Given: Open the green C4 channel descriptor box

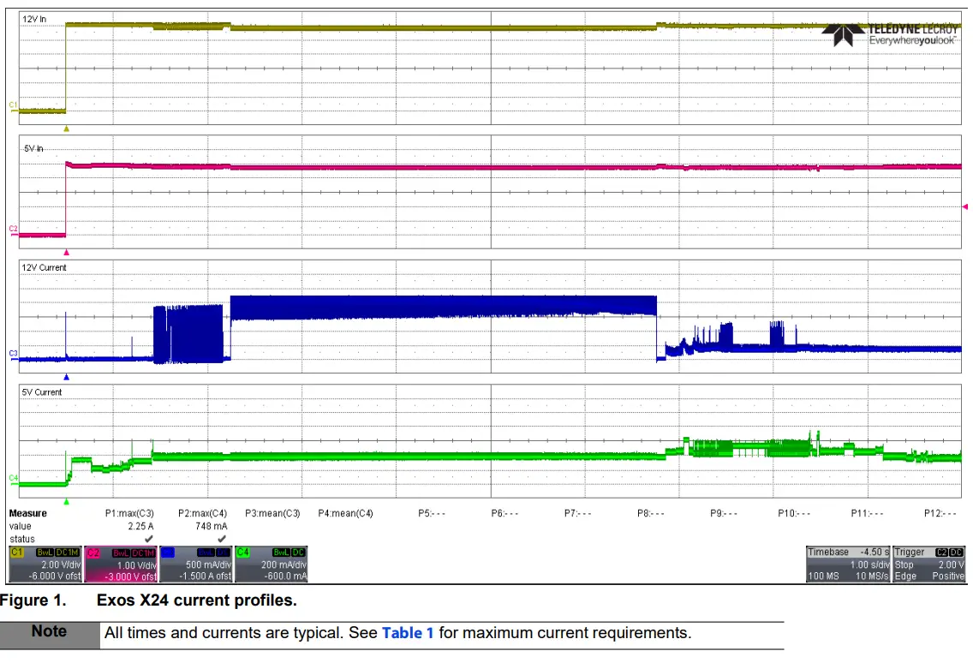Looking at the screenshot, I should tap(269, 564).
